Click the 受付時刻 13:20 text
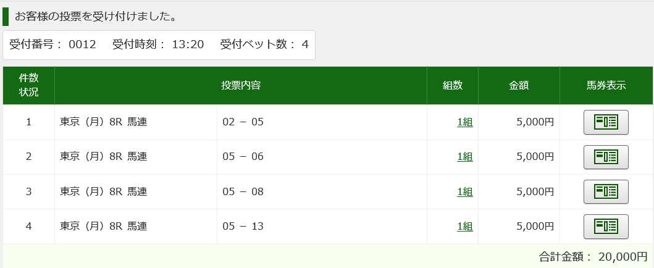This screenshot has height=268, width=654. (x=158, y=44)
